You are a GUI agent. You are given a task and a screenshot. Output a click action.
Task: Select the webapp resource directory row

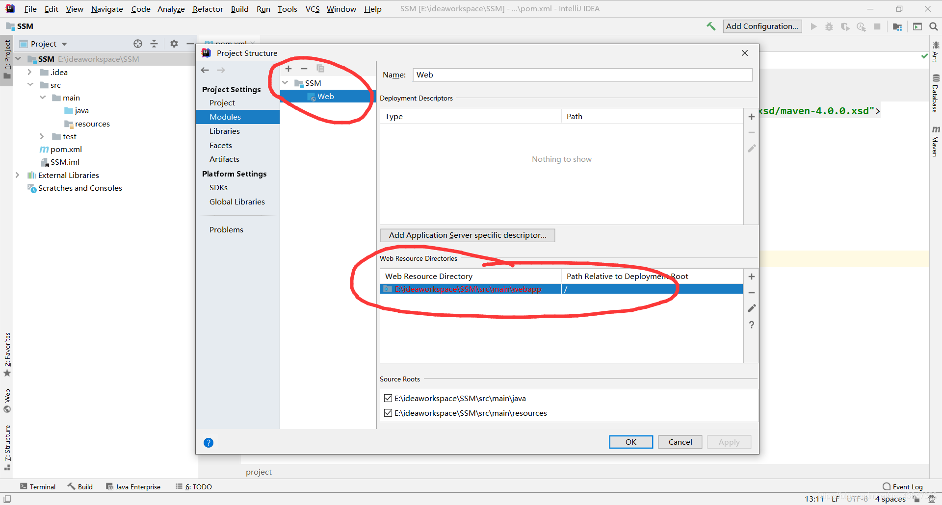click(x=561, y=289)
